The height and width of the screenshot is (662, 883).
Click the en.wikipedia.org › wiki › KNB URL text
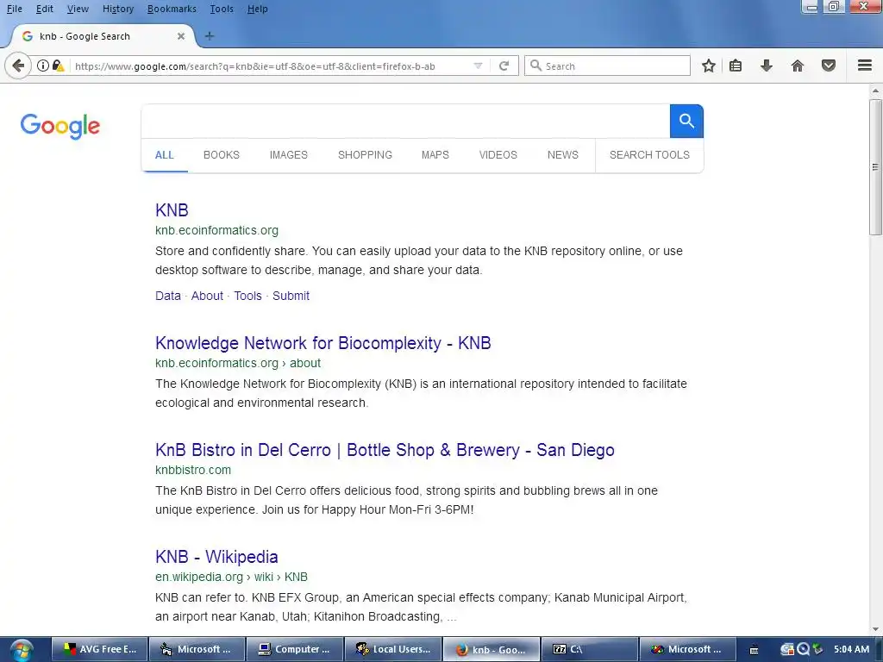[x=231, y=577]
